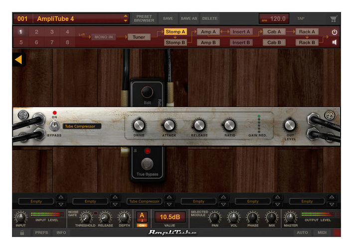Open Insert A module
The width and height of the screenshot is (353, 249).
[x=241, y=32]
